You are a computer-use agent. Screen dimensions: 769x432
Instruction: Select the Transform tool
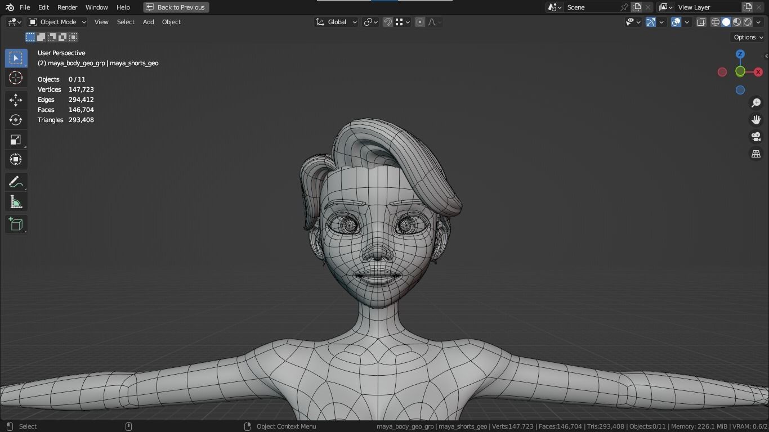16,159
